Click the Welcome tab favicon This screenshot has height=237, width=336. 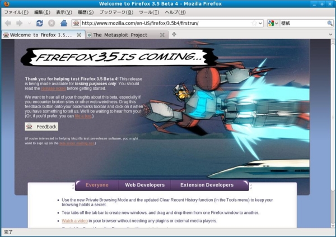click(6, 35)
